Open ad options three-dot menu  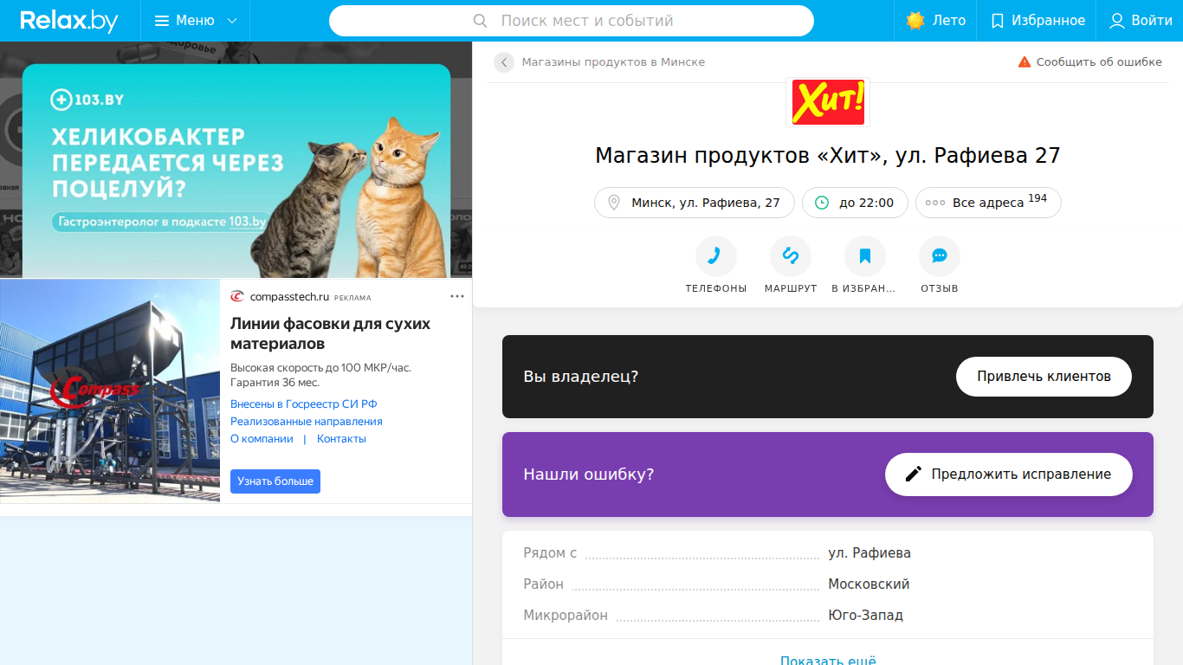tap(457, 297)
